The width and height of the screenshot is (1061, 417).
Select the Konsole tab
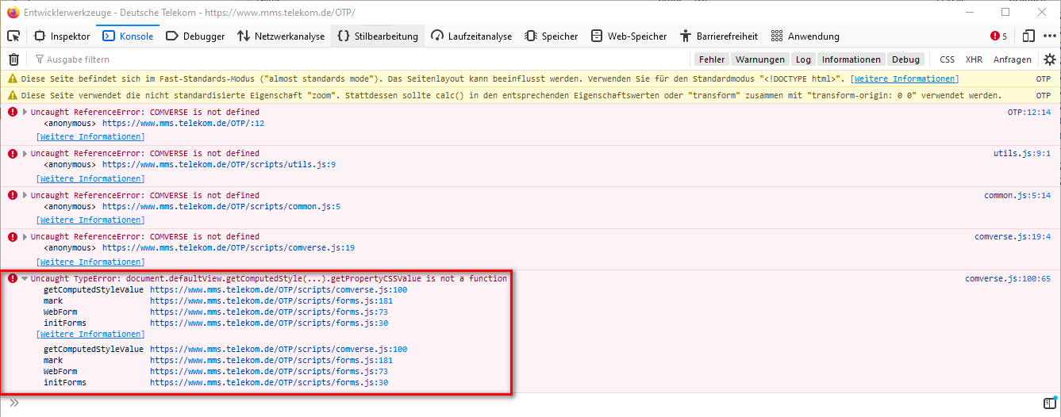coord(127,36)
